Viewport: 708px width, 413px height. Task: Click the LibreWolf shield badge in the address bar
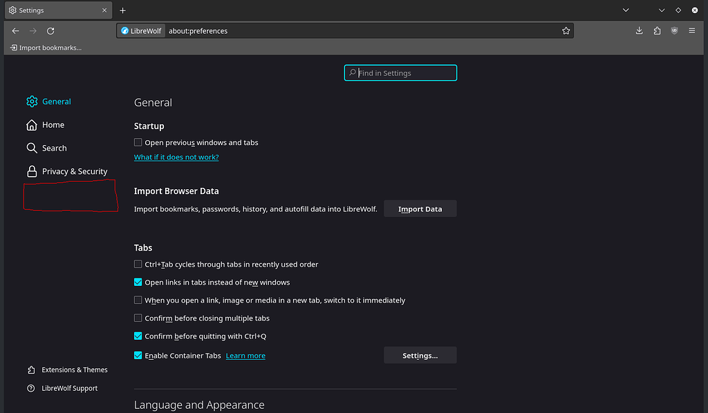click(x=140, y=30)
